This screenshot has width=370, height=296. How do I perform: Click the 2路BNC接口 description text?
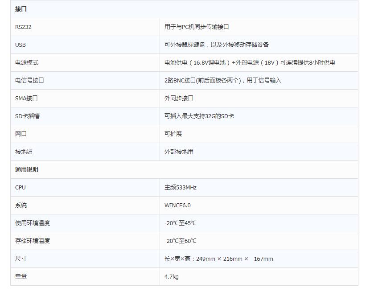(223, 80)
